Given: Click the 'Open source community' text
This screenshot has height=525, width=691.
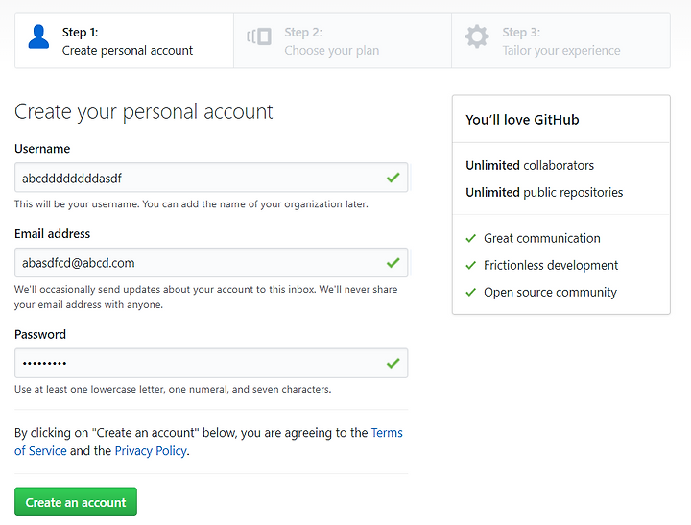Looking at the screenshot, I should tap(550, 293).
